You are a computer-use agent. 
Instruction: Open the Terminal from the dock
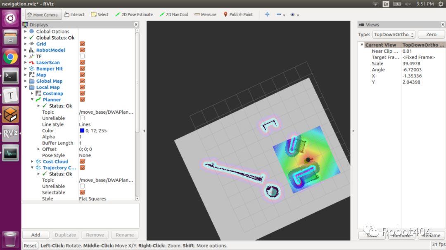coord(10,76)
